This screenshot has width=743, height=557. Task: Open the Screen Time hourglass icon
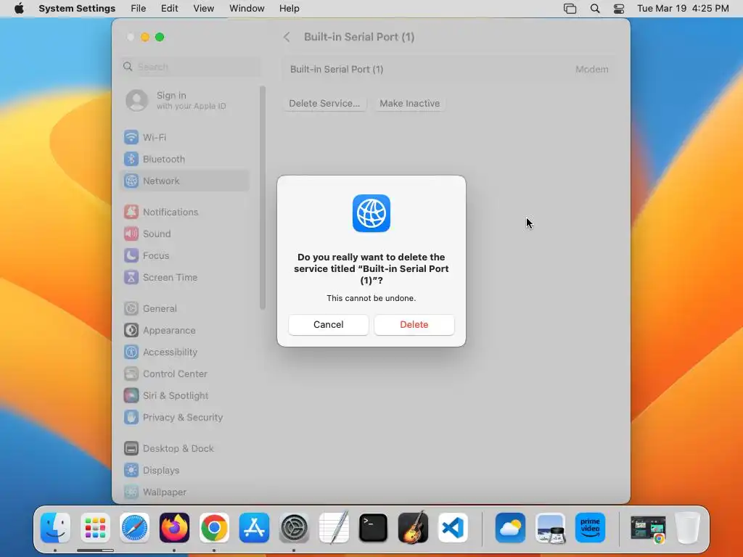[x=131, y=278]
